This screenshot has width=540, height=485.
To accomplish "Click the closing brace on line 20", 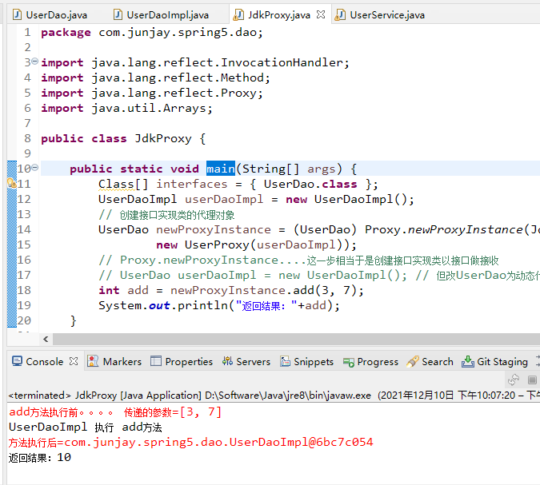I will tap(73, 320).
